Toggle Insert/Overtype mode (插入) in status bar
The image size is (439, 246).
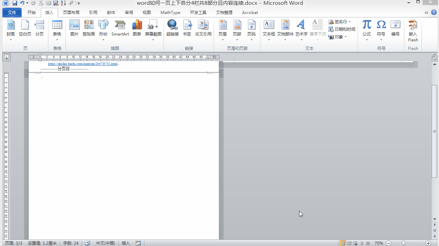[x=126, y=243]
